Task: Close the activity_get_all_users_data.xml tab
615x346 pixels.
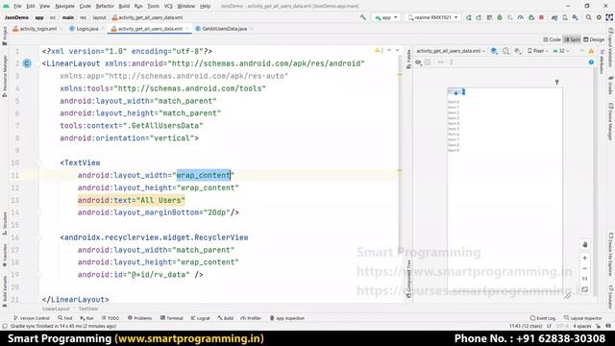Action: (187, 29)
